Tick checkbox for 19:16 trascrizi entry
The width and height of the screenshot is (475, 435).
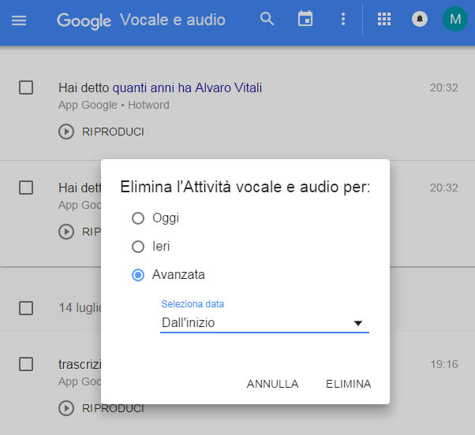26,364
